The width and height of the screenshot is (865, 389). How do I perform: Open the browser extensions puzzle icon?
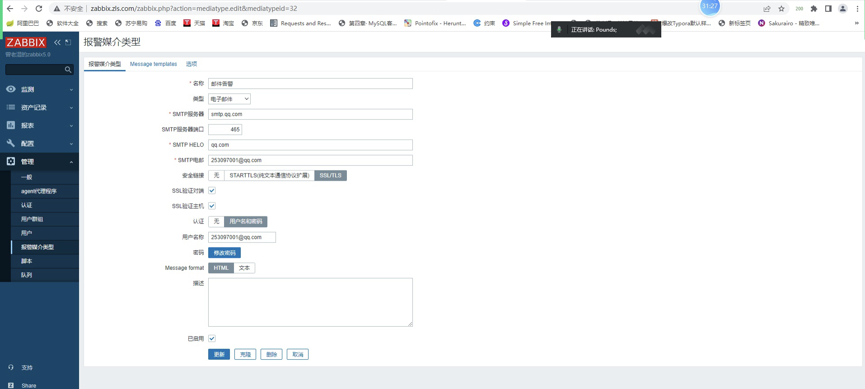pyautogui.click(x=814, y=9)
